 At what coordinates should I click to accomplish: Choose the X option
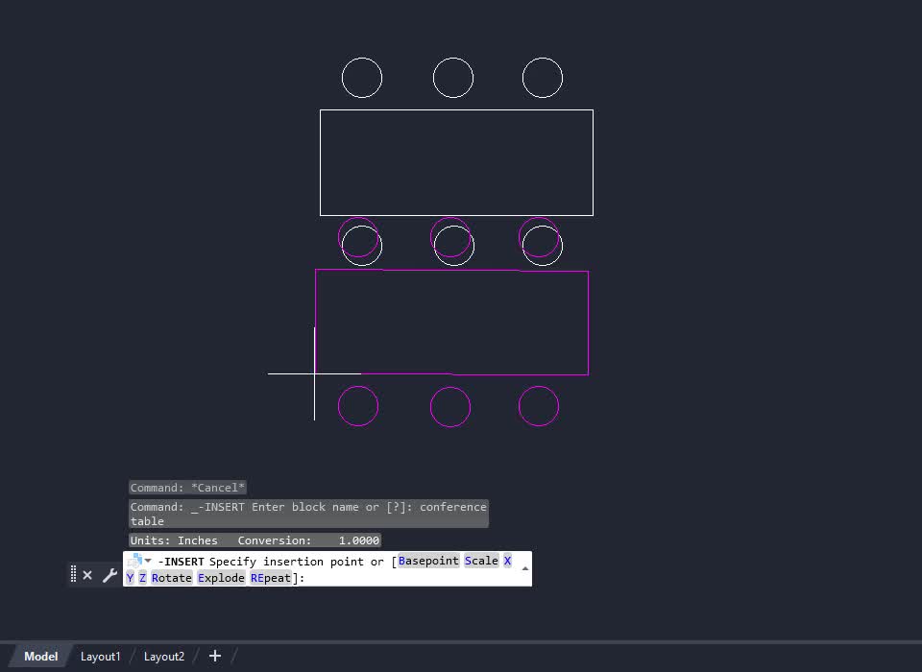coord(507,561)
